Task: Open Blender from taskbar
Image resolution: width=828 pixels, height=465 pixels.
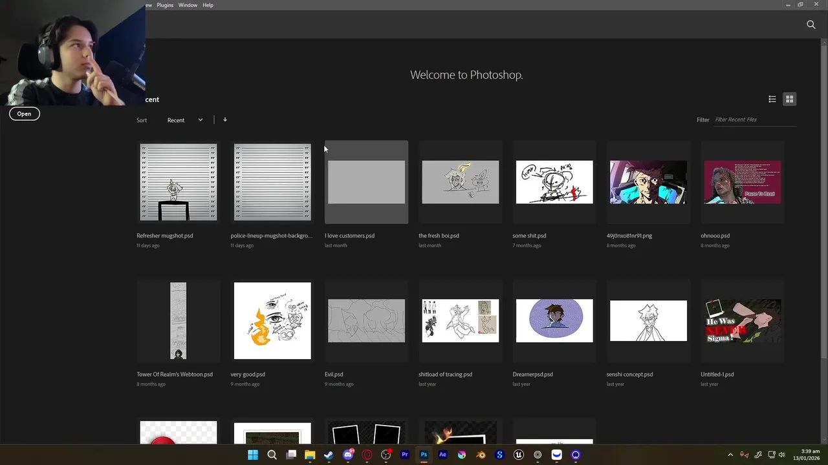Action: point(481,455)
